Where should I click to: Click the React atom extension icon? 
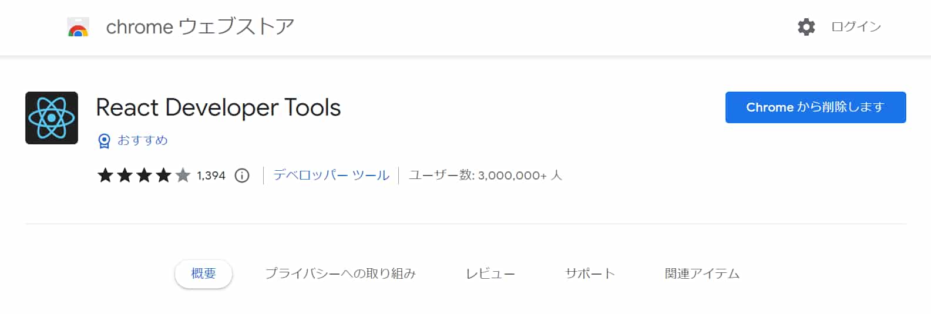pyautogui.click(x=52, y=118)
